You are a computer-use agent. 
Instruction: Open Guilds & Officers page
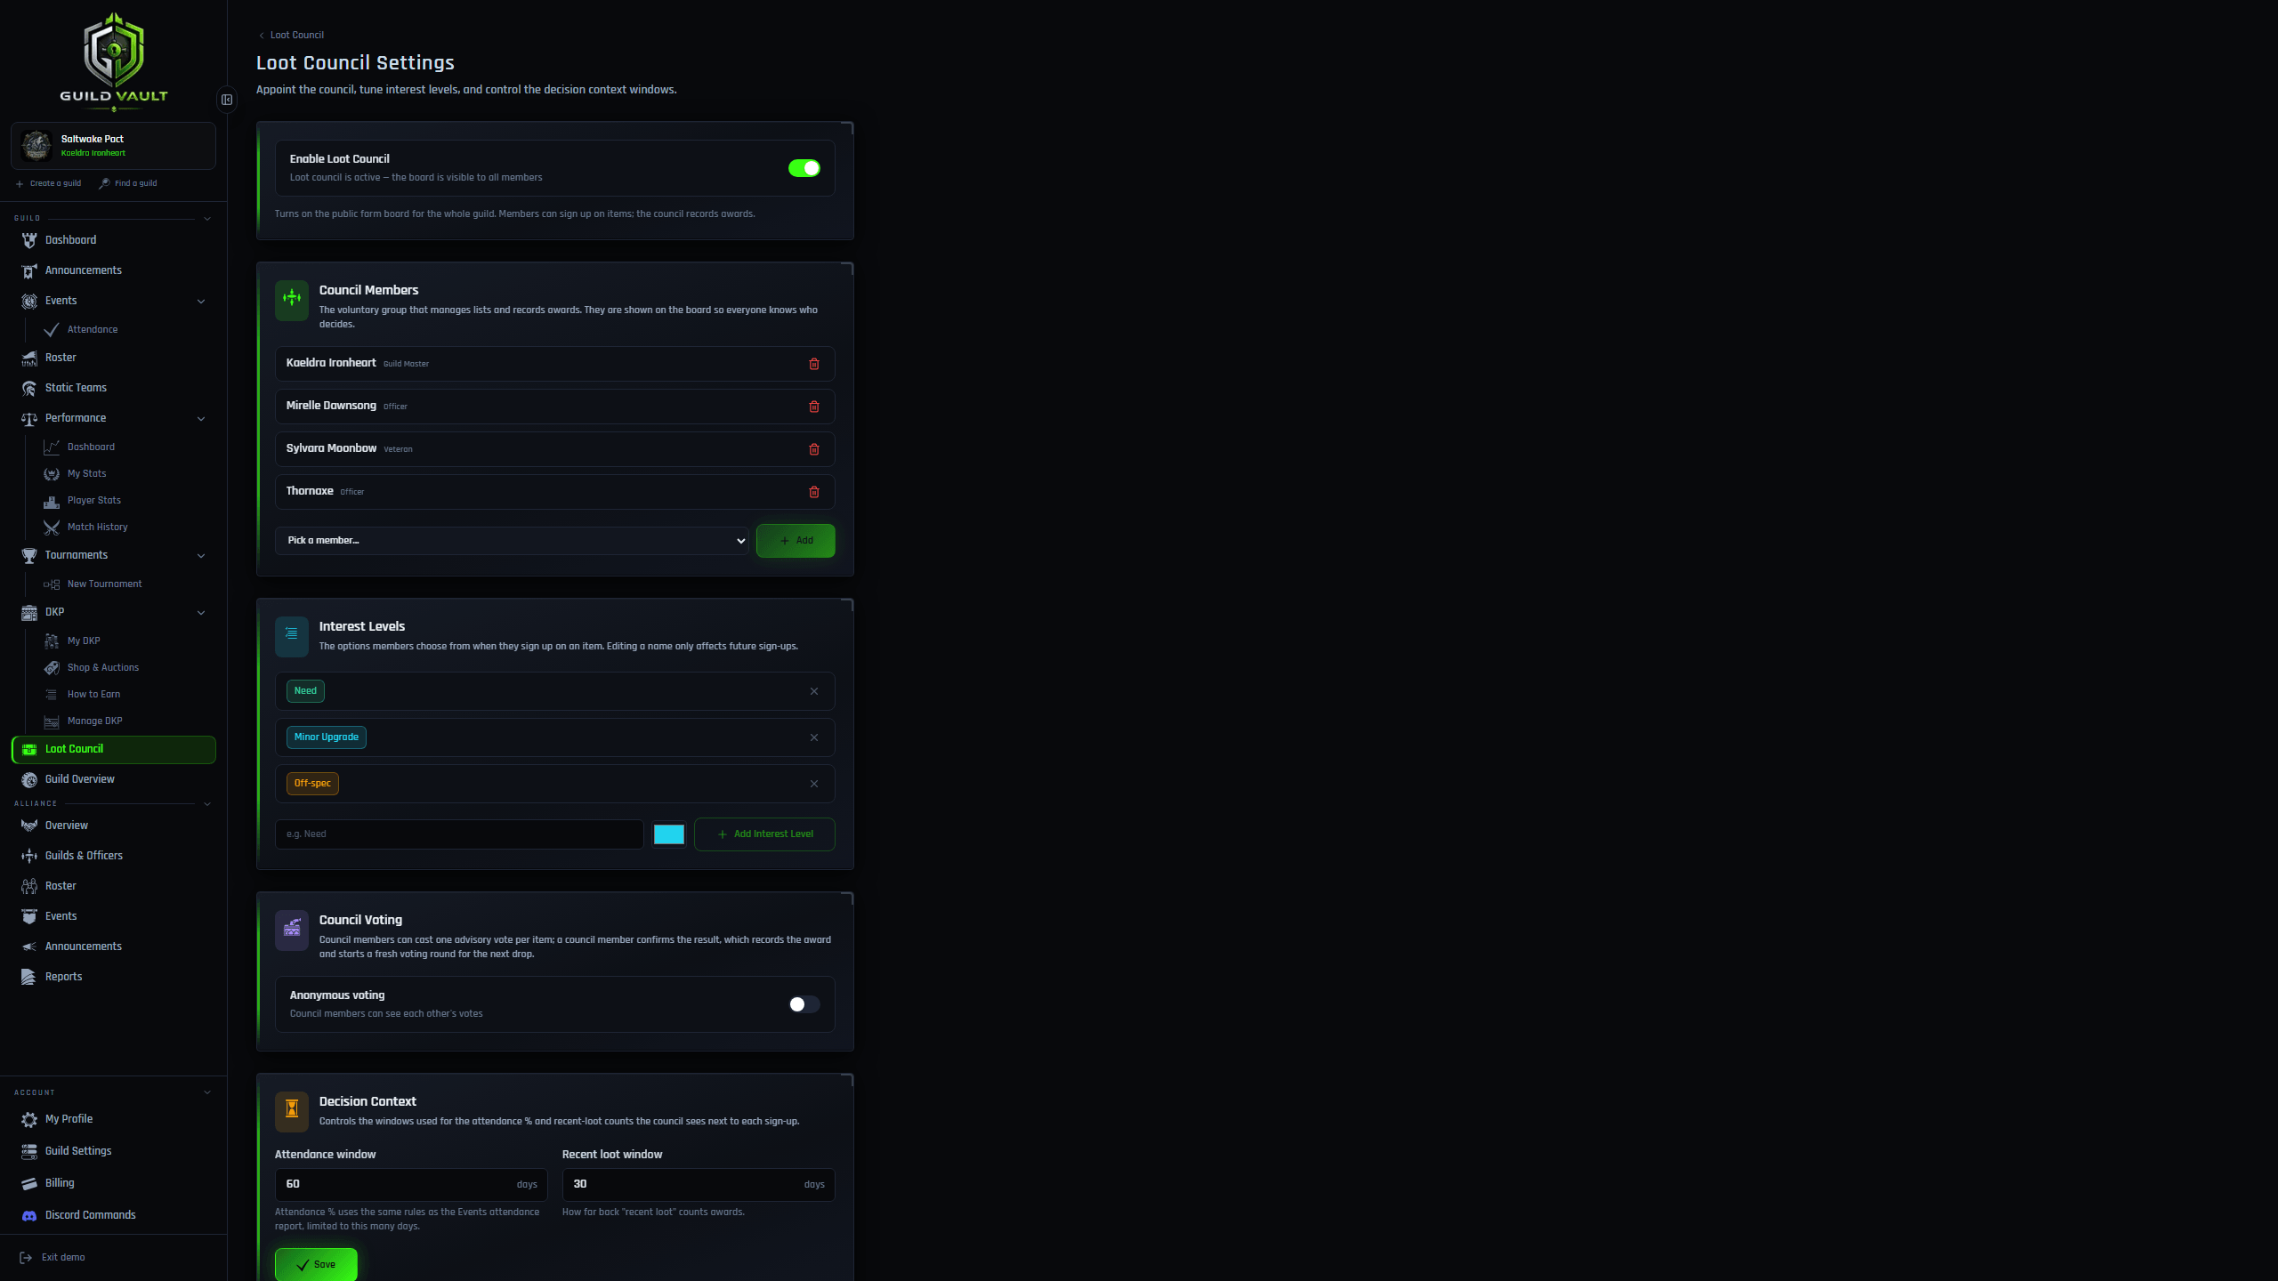point(113,856)
